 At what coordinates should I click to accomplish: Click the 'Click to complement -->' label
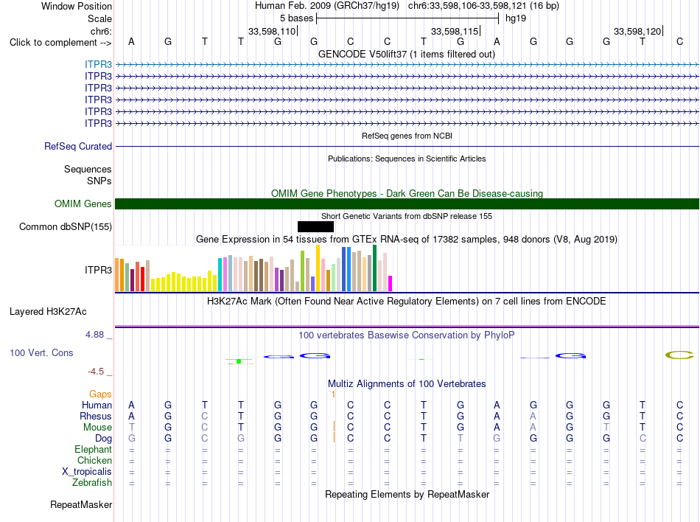coord(60,43)
